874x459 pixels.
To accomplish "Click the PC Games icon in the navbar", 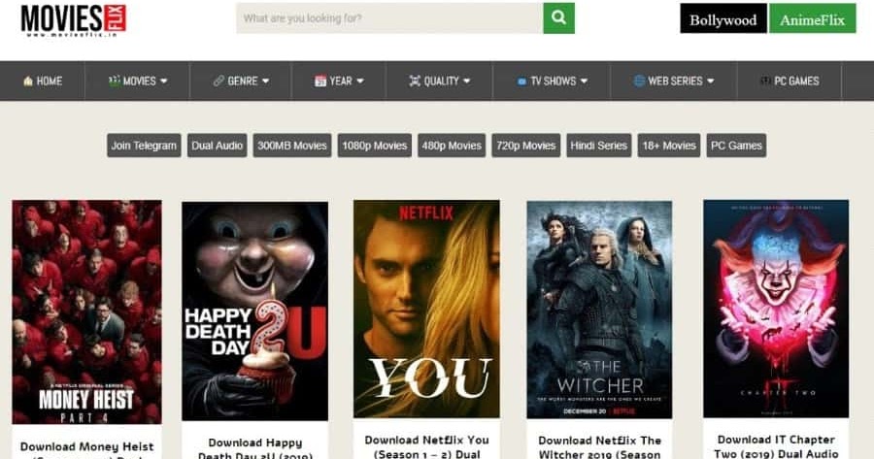I will (766, 81).
